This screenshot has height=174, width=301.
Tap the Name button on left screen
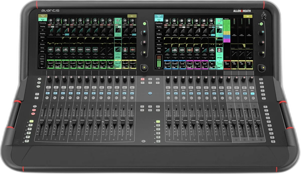pyautogui.click(x=42, y=62)
